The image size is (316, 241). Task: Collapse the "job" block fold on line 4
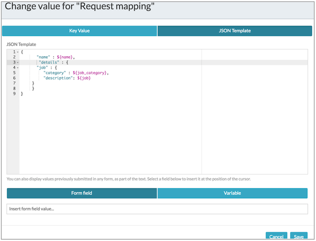pos(17,68)
